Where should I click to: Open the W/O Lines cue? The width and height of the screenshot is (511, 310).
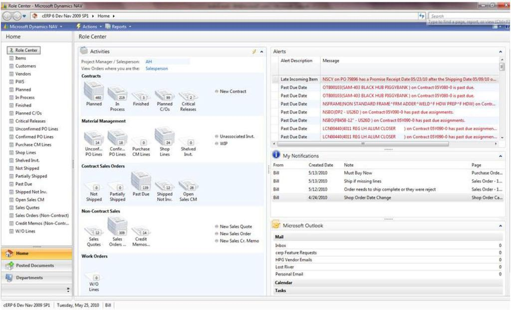(x=94, y=282)
